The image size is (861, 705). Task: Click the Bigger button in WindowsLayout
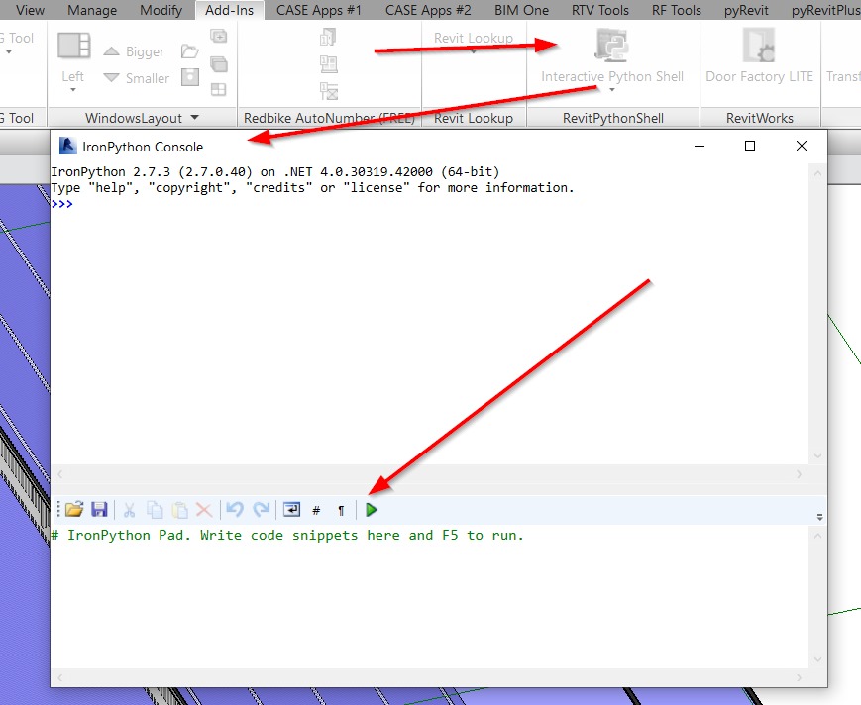pyautogui.click(x=135, y=51)
